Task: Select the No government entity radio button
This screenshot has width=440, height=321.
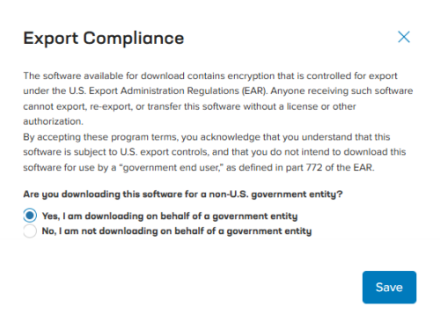Action: pos(30,231)
